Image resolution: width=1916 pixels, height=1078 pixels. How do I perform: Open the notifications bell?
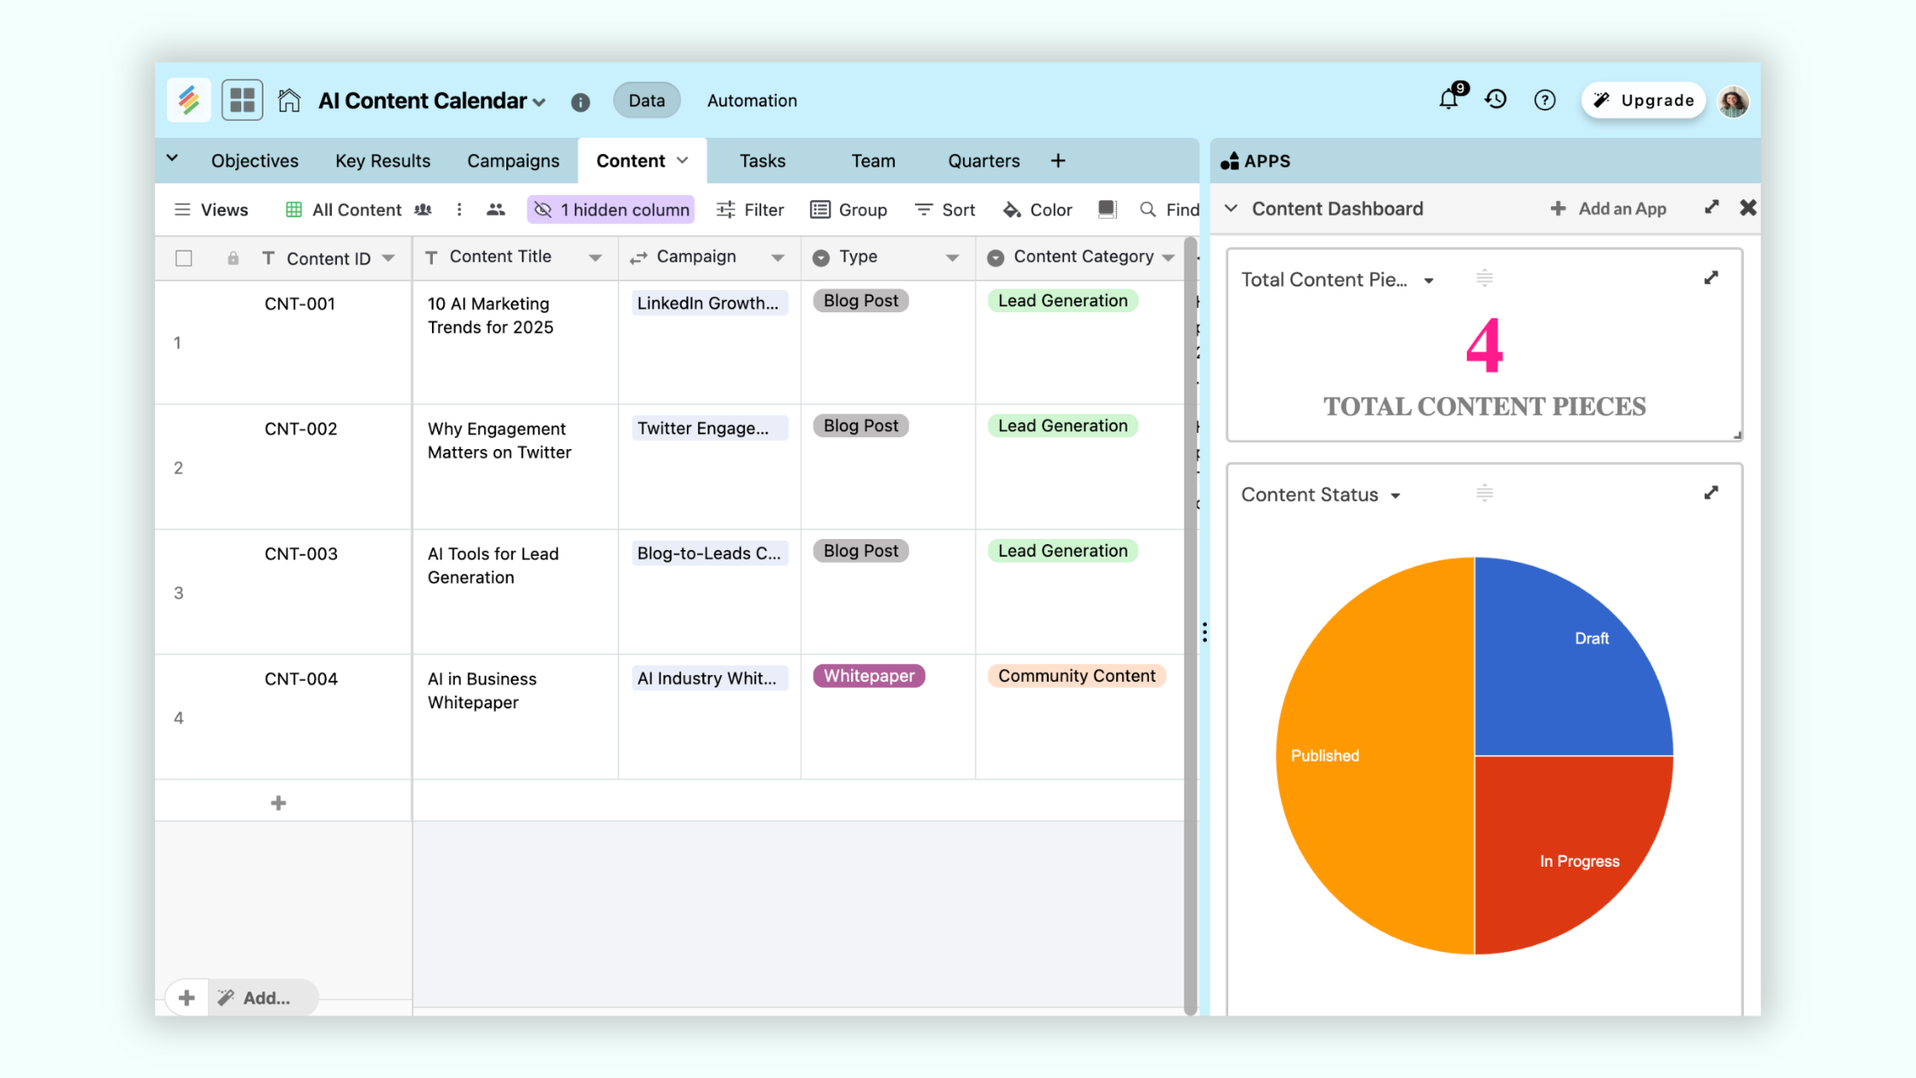pyautogui.click(x=1447, y=99)
